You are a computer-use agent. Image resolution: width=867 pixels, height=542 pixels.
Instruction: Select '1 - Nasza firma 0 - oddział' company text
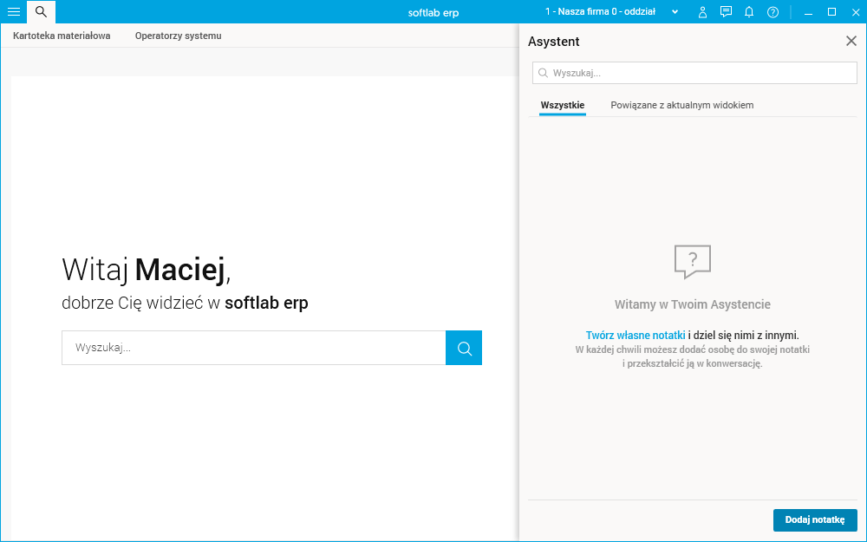[x=600, y=11]
